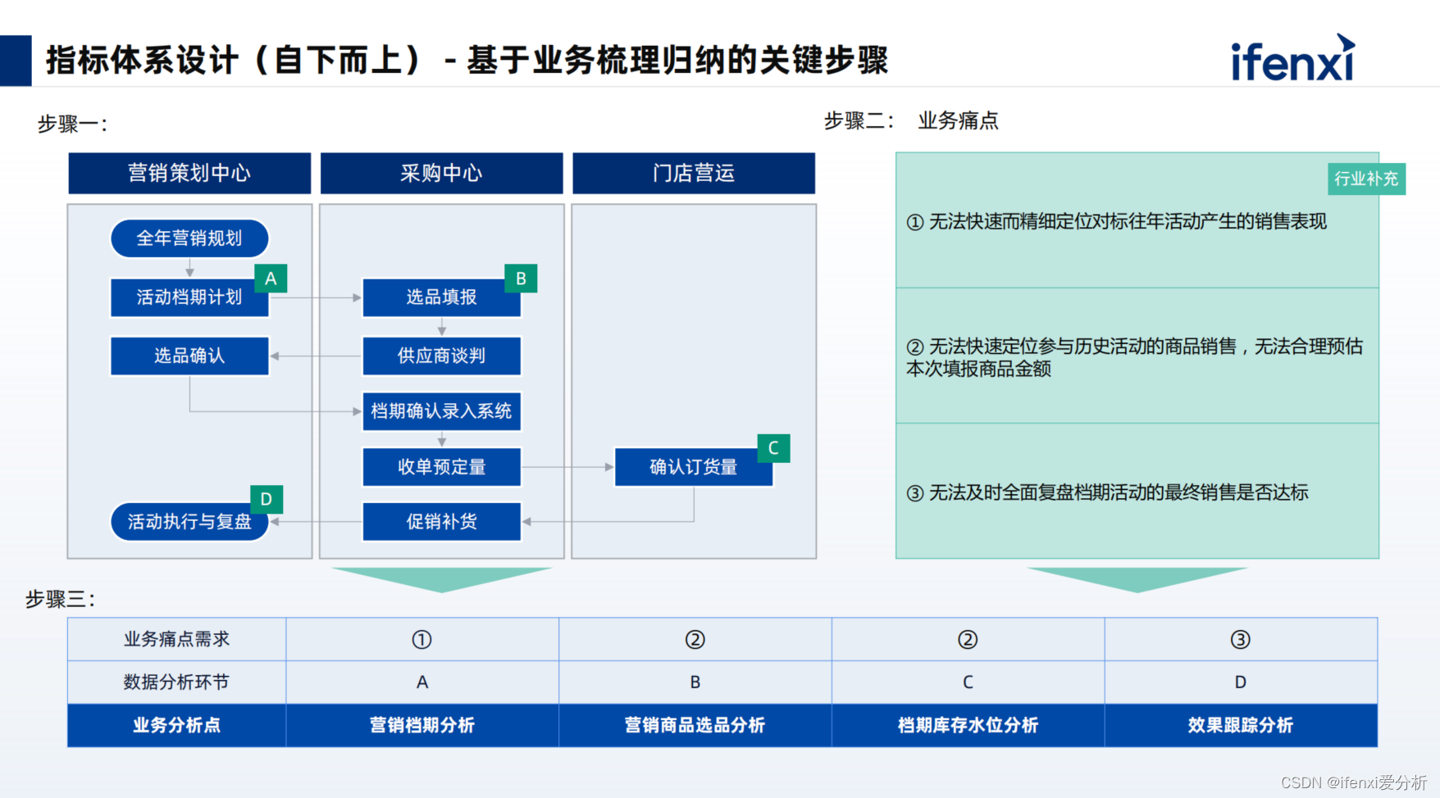Click the 活动执行与复盘 node
This screenshot has height=798, width=1440.
tap(189, 522)
